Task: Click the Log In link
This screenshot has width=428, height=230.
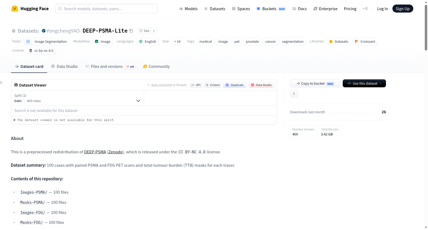Action: coord(383,9)
